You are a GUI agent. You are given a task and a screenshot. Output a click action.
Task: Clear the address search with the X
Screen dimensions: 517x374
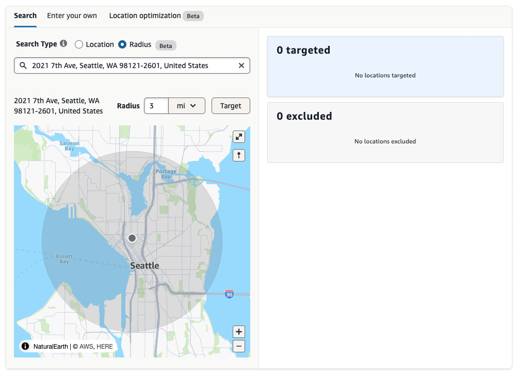point(241,66)
